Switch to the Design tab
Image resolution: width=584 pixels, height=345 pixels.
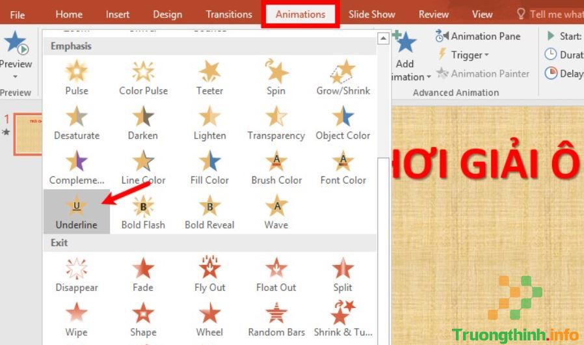click(x=168, y=14)
